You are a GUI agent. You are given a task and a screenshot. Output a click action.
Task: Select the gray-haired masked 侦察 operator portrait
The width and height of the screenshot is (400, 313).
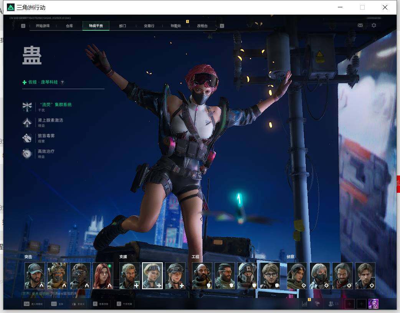coord(320,276)
